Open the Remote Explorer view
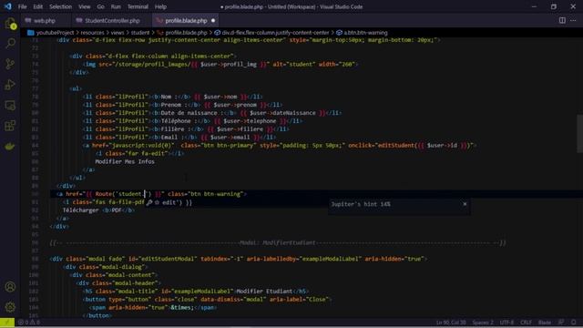This screenshot has width=583, height=328. tap(10, 106)
